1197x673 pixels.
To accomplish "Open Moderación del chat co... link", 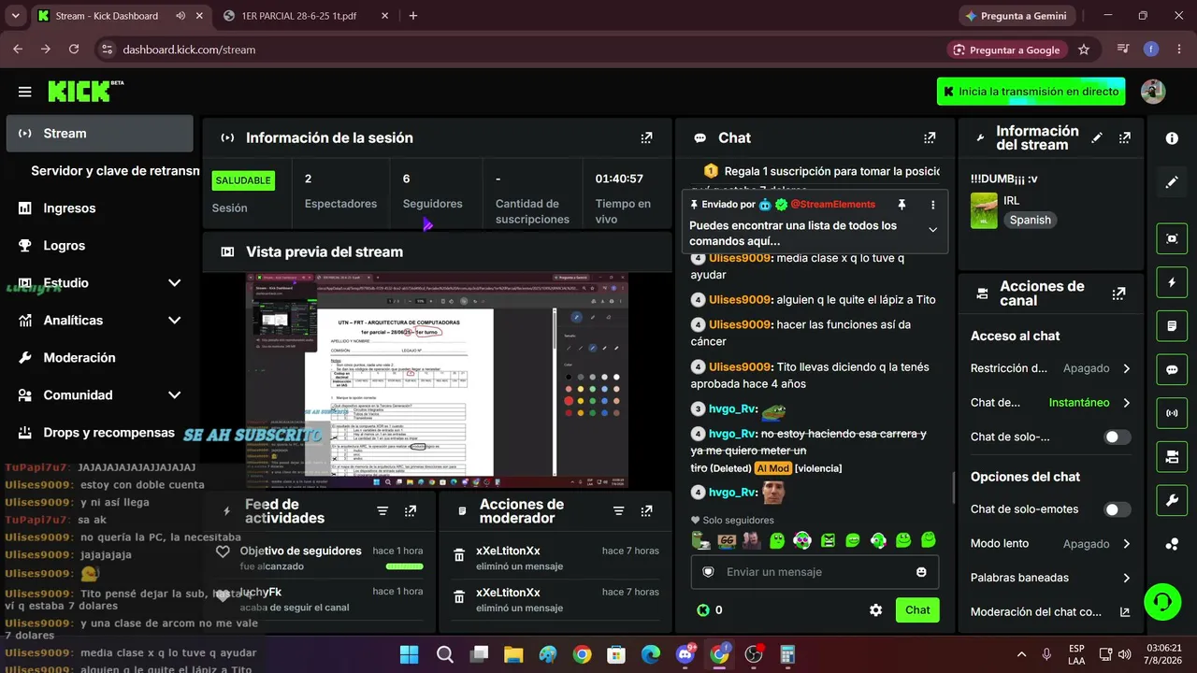I will click(1050, 612).
